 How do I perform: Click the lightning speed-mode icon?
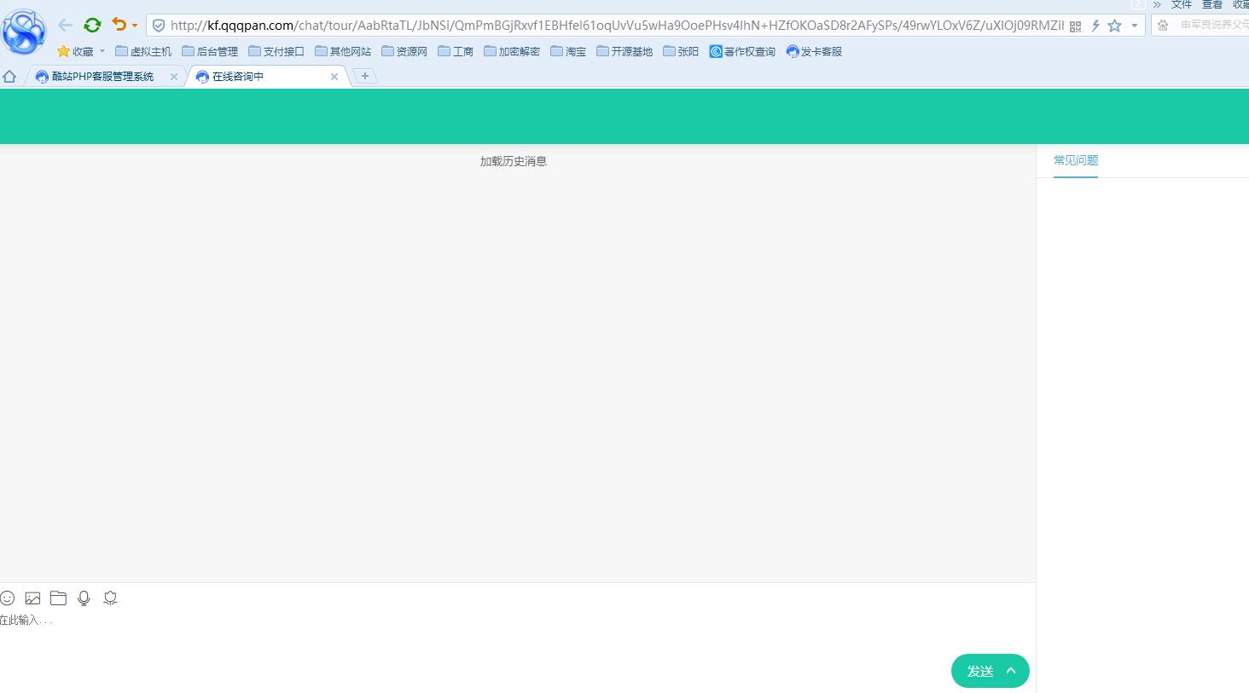[1095, 26]
